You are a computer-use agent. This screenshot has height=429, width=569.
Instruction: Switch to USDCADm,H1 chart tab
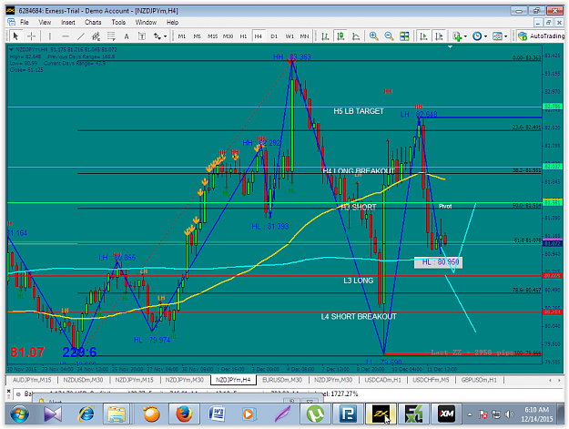(383, 380)
